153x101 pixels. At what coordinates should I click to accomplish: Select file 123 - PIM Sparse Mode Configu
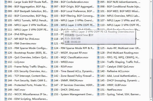(26, 48)
